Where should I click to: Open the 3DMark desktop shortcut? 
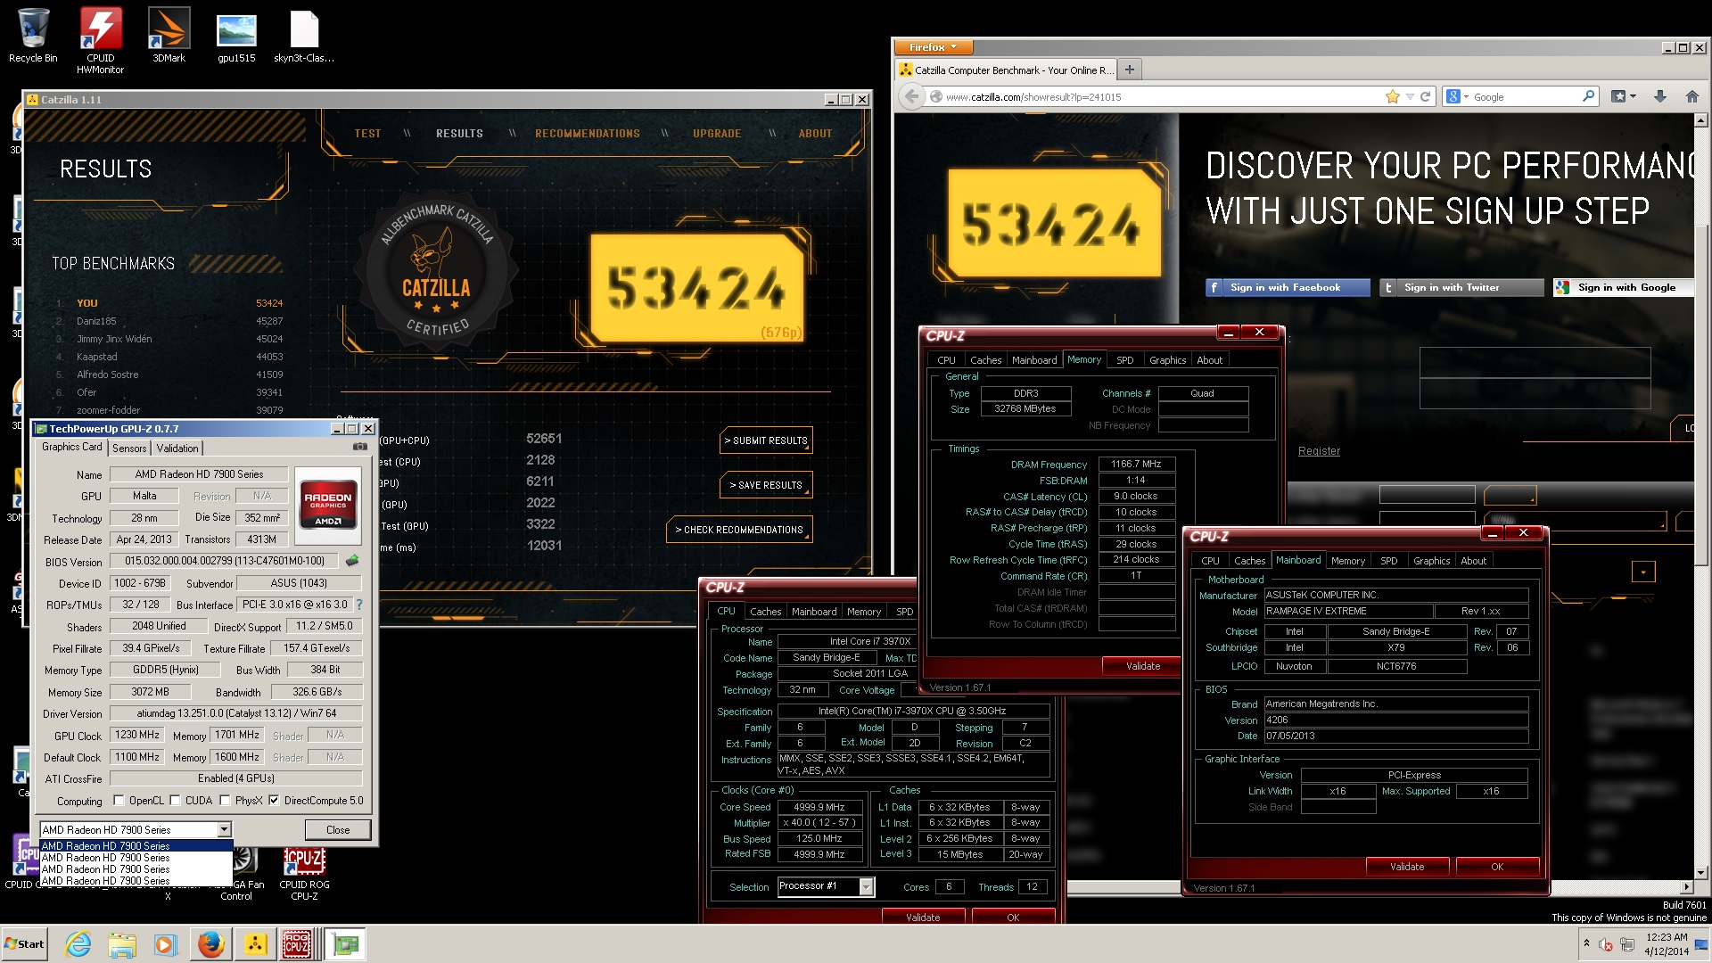pos(169,36)
